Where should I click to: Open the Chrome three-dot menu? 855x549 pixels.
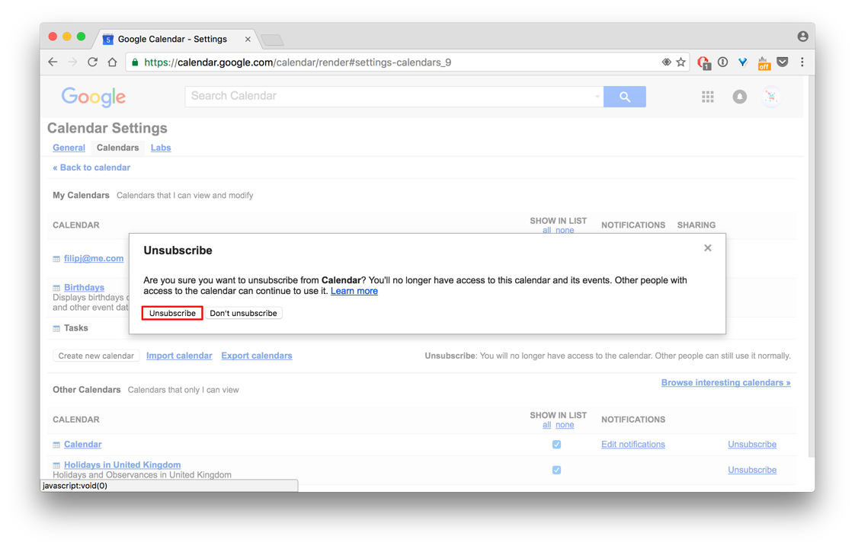click(802, 62)
